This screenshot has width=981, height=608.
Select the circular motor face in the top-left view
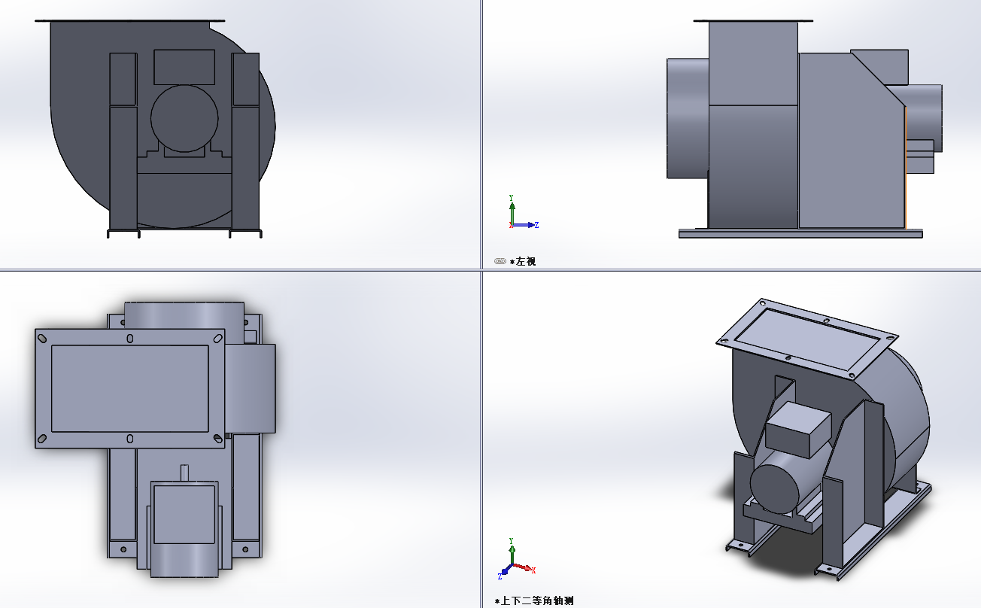[184, 118]
